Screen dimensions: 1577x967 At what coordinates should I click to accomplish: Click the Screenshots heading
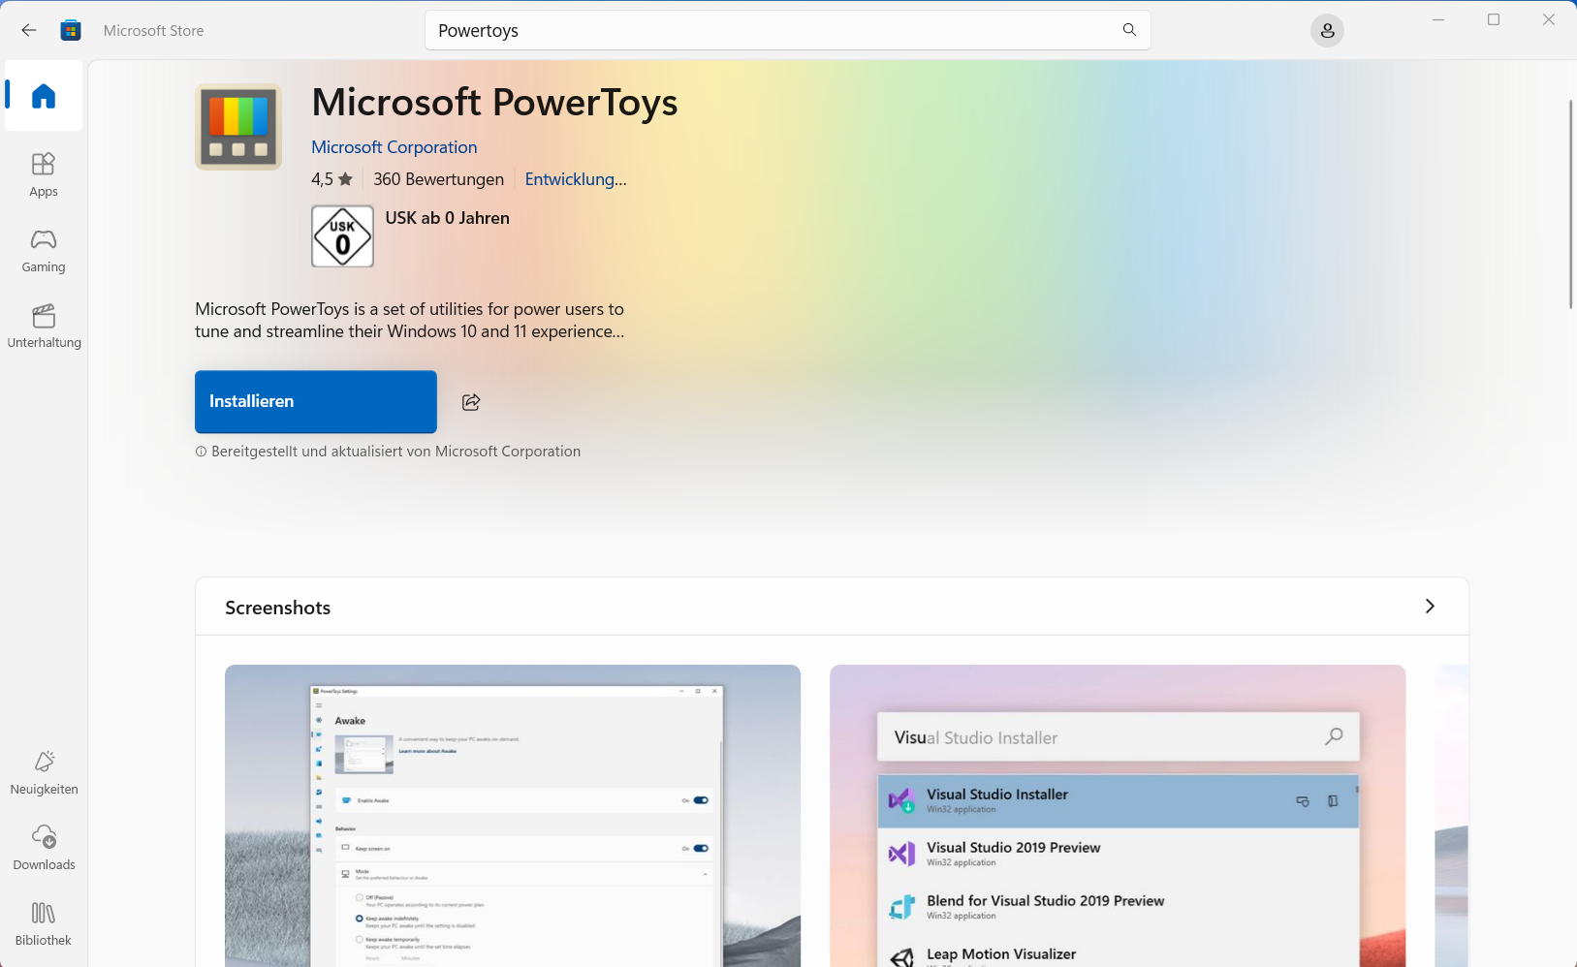point(277,608)
